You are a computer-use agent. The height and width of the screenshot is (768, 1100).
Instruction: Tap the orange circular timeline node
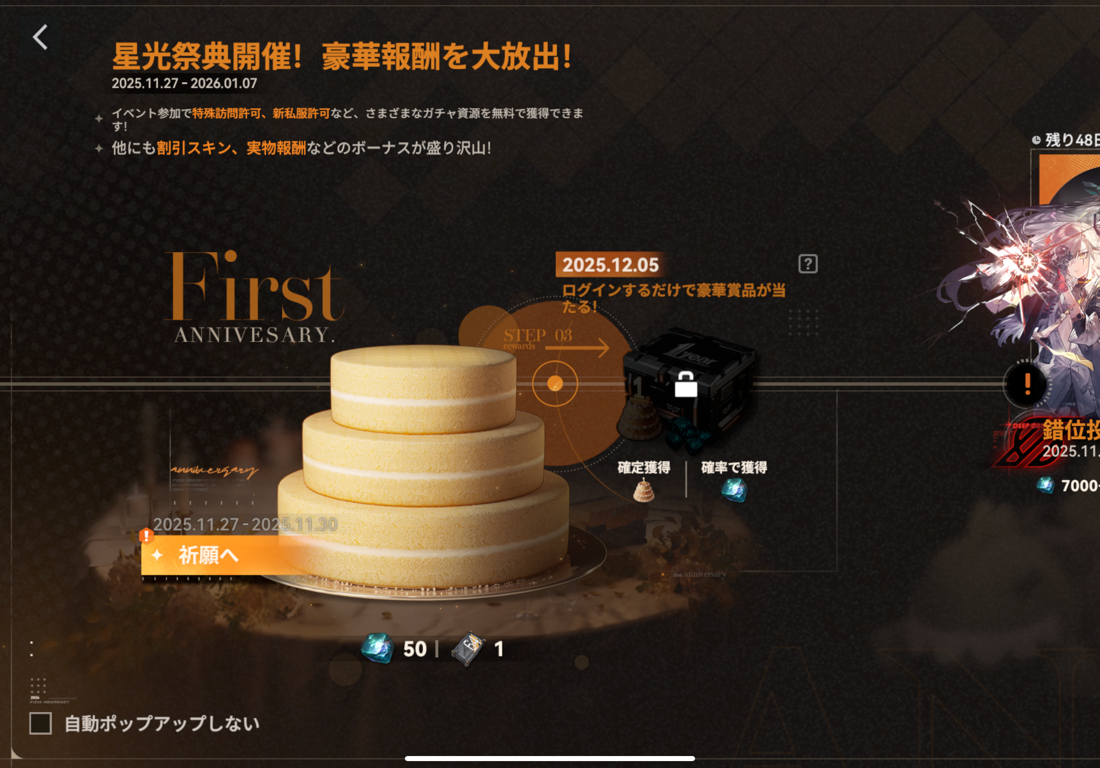[x=555, y=384]
